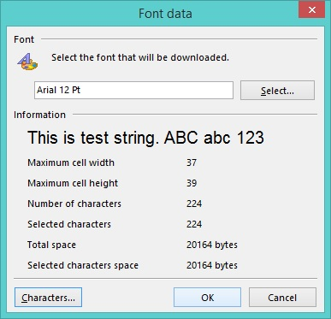Click the test string font preview
This screenshot has height=319, width=331.
pyautogui.click(x=145, y=138)
